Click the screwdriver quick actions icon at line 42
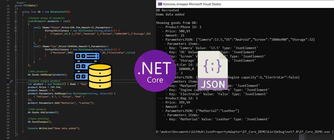The width and height of the screenshot is (334, 140). click(x=11, y=81)
